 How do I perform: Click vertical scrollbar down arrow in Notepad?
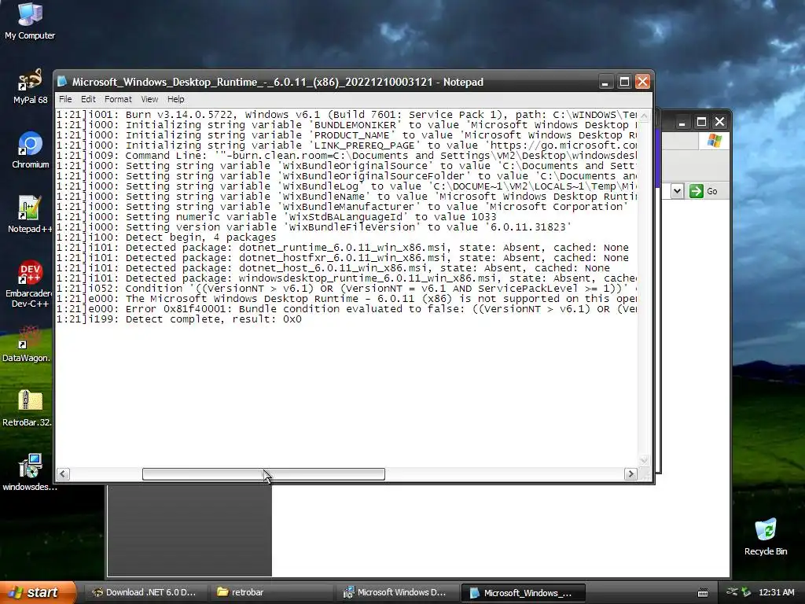tap(644, 460)
